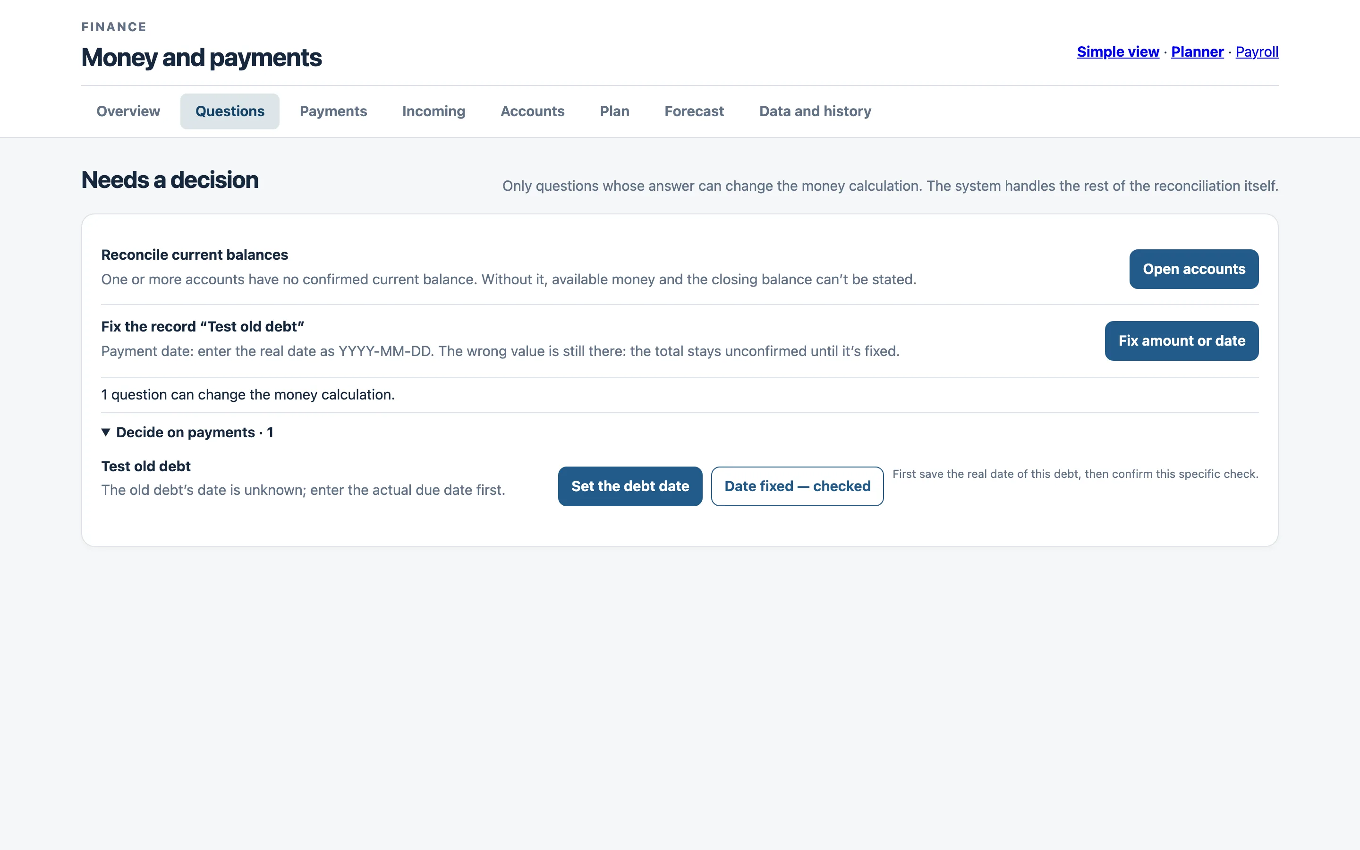Viewport: 1360px width, 850px height.
Task: Click the FINANCE label above the title
Action: (x=114, y=27)
